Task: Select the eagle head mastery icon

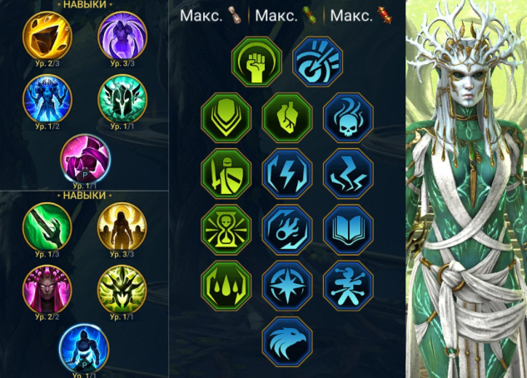Action: 287,341
